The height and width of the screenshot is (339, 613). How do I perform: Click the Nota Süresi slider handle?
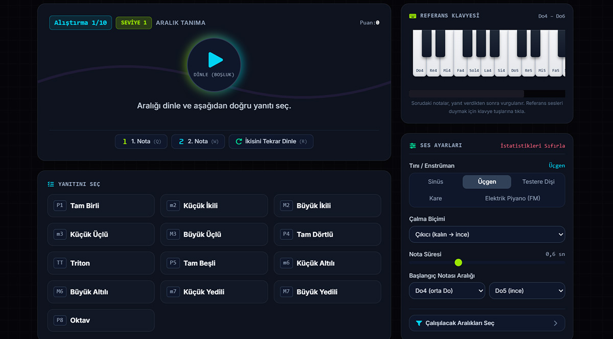tap(458, 262)
